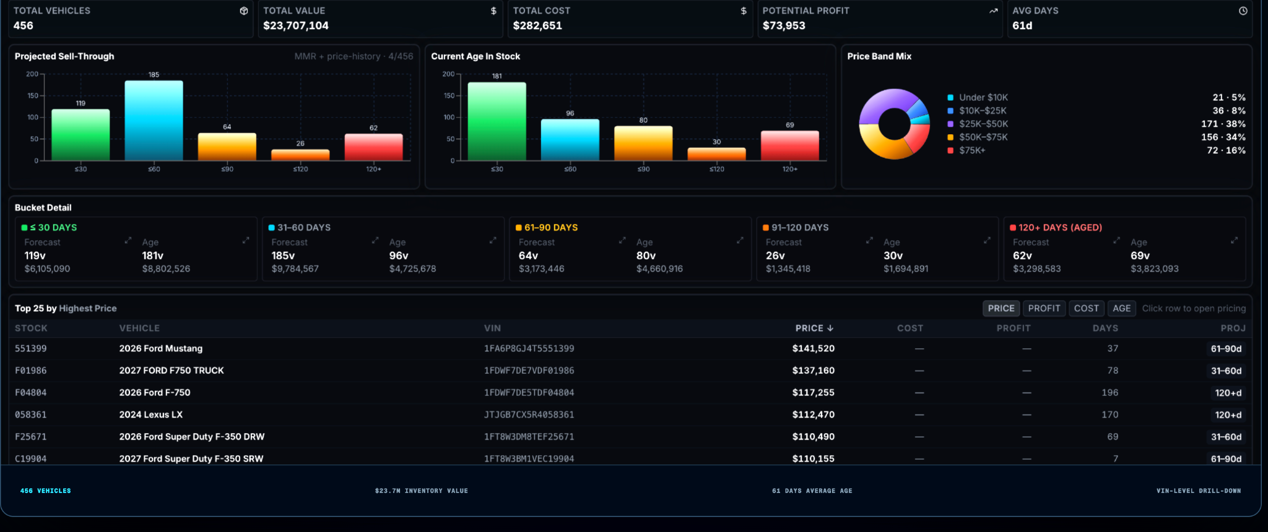Click the 185 bar in Projected Sell-Through
Screen dimensions: 1268x532
154,121
